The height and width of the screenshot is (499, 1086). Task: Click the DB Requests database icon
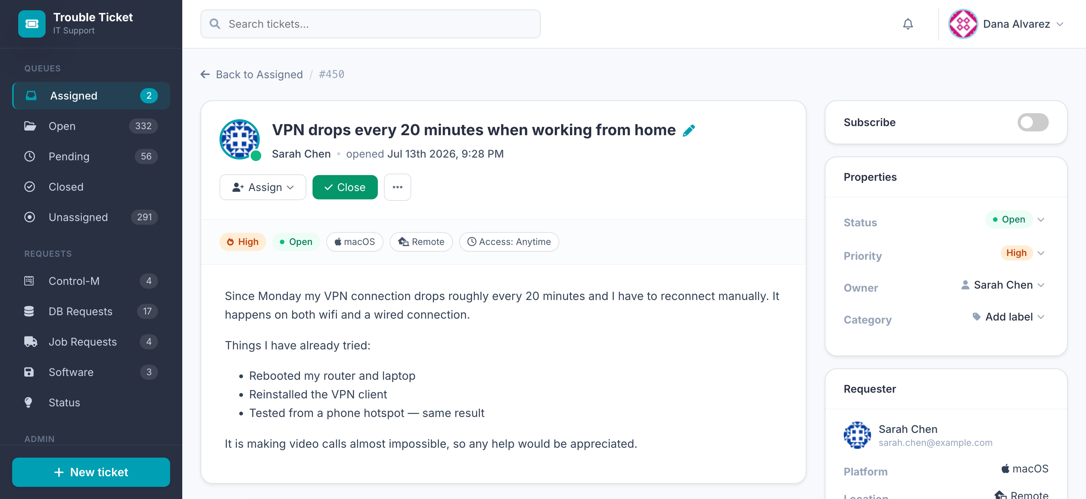29,311
